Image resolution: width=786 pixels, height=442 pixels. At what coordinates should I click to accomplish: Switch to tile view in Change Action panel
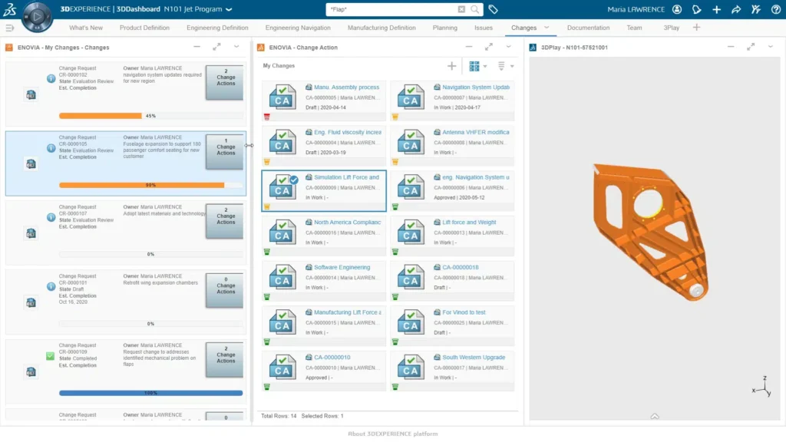point(473,66)
